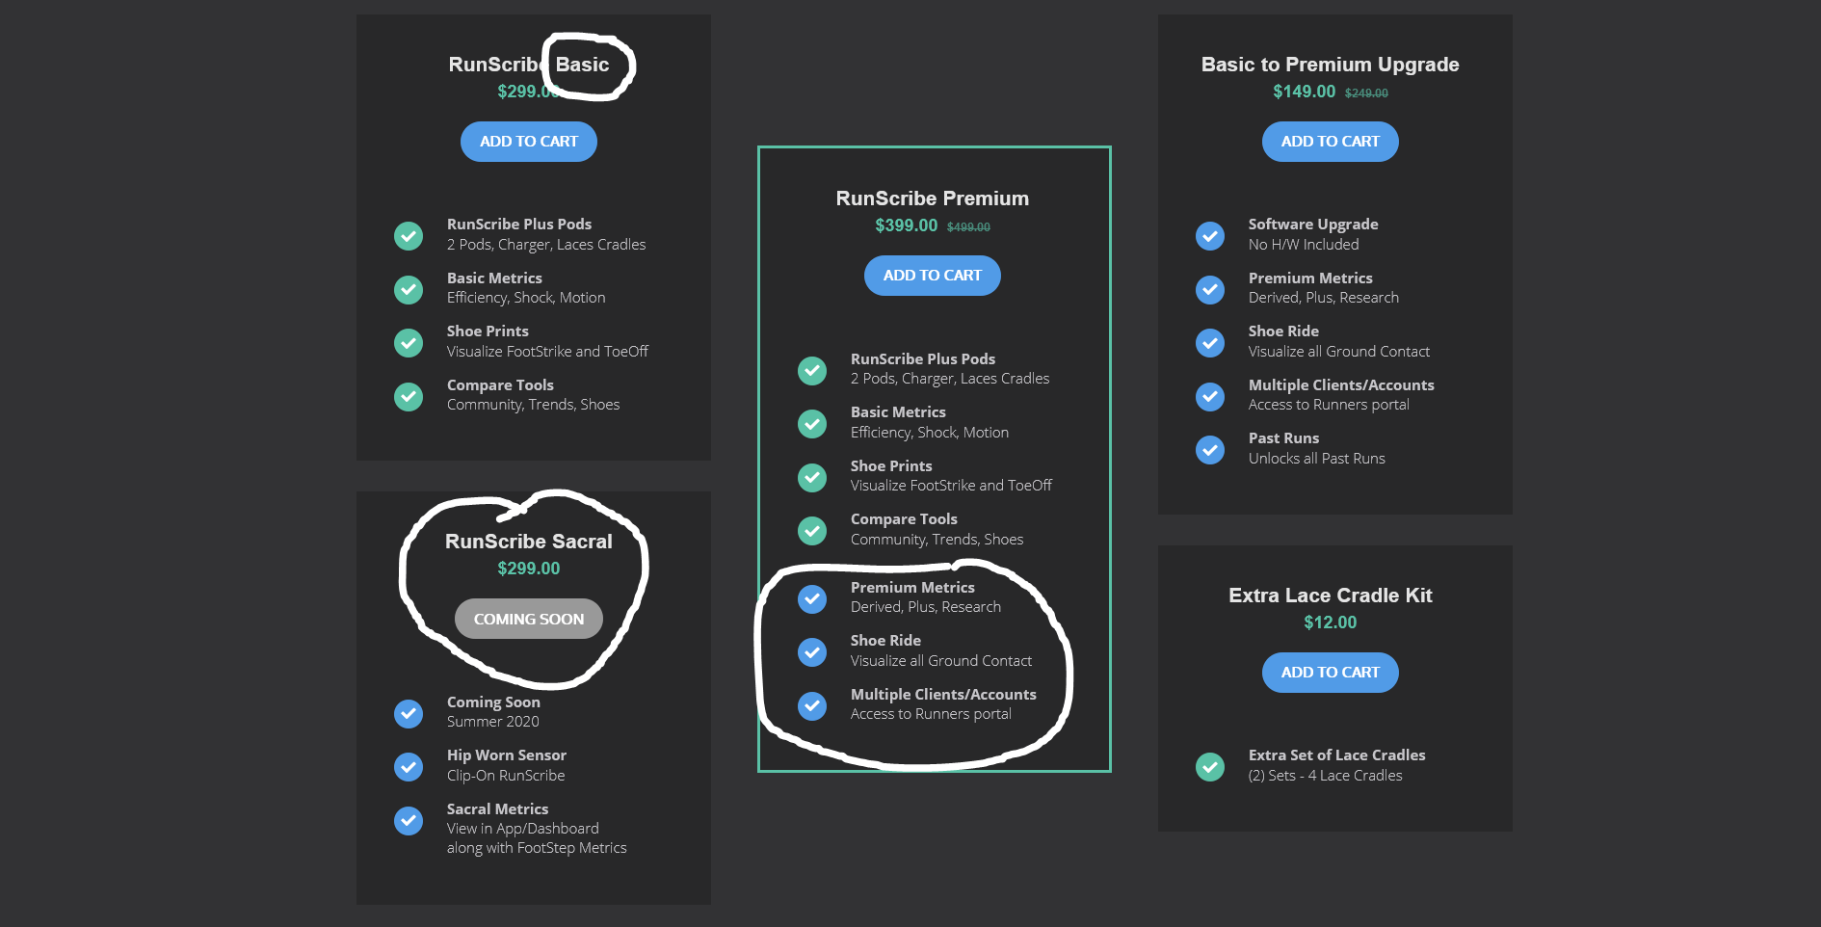1821x927 pixels.
Task: Click the RunScribe Sacral heading
Action: (529, 542)
